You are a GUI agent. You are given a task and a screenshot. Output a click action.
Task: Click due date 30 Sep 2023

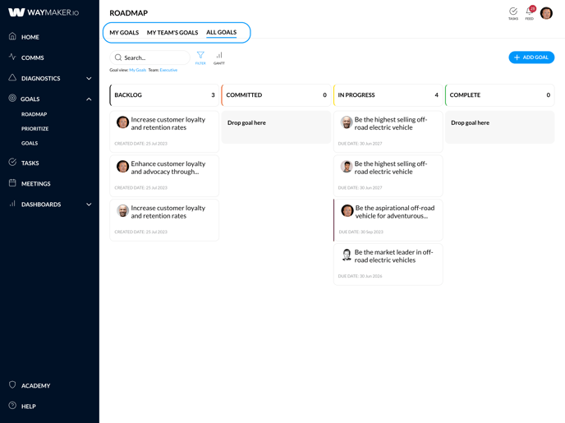click(x=361, y=232)
